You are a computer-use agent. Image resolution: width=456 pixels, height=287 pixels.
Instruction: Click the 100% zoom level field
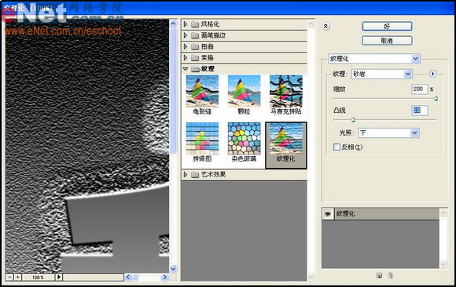(x=38, y=277)
